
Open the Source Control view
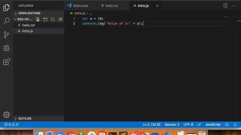tap(6, 34)
